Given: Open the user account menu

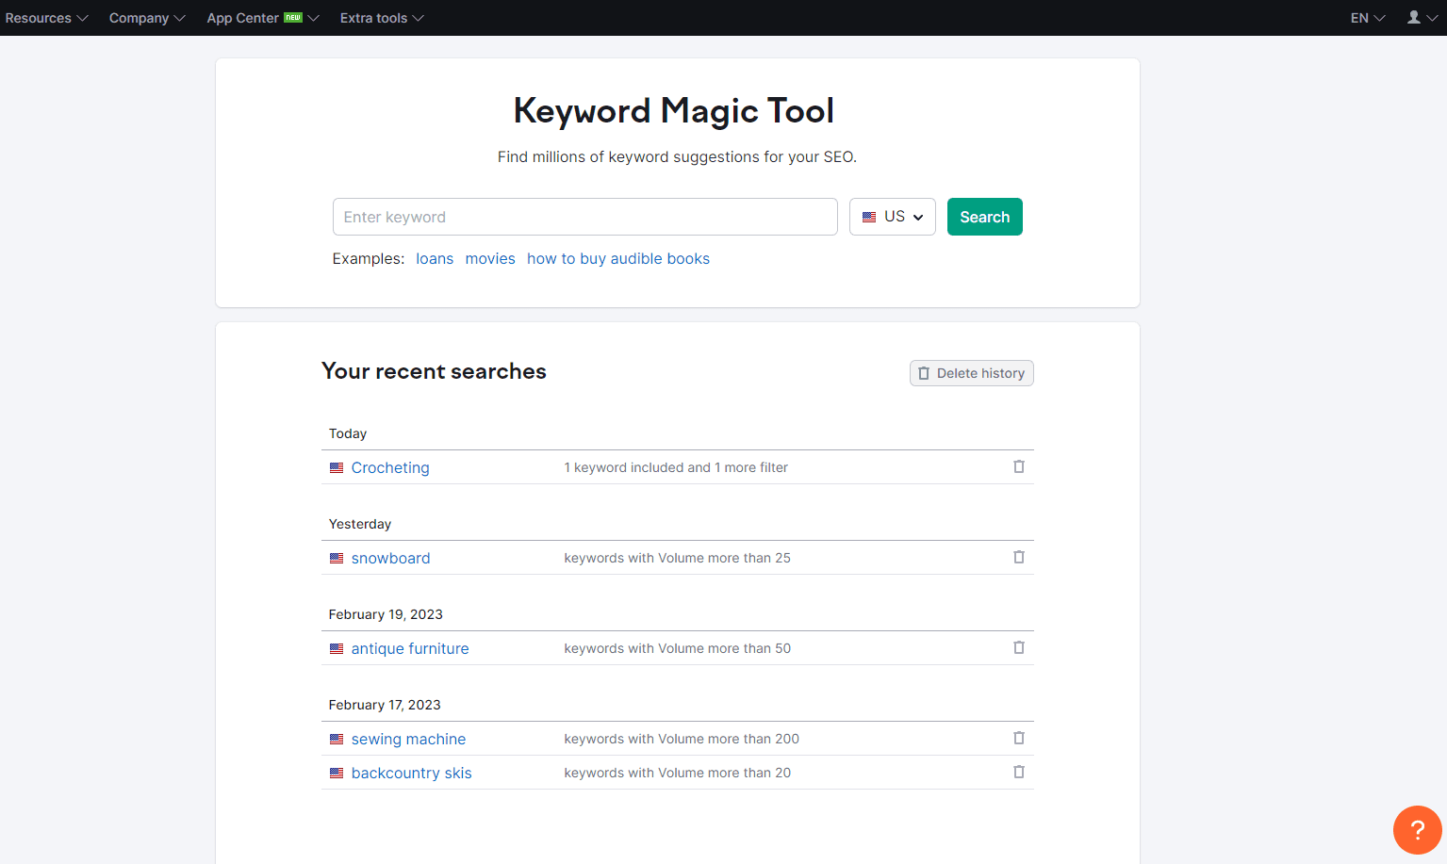Looking at the screenshot, I should click(x=1422, y=17).
